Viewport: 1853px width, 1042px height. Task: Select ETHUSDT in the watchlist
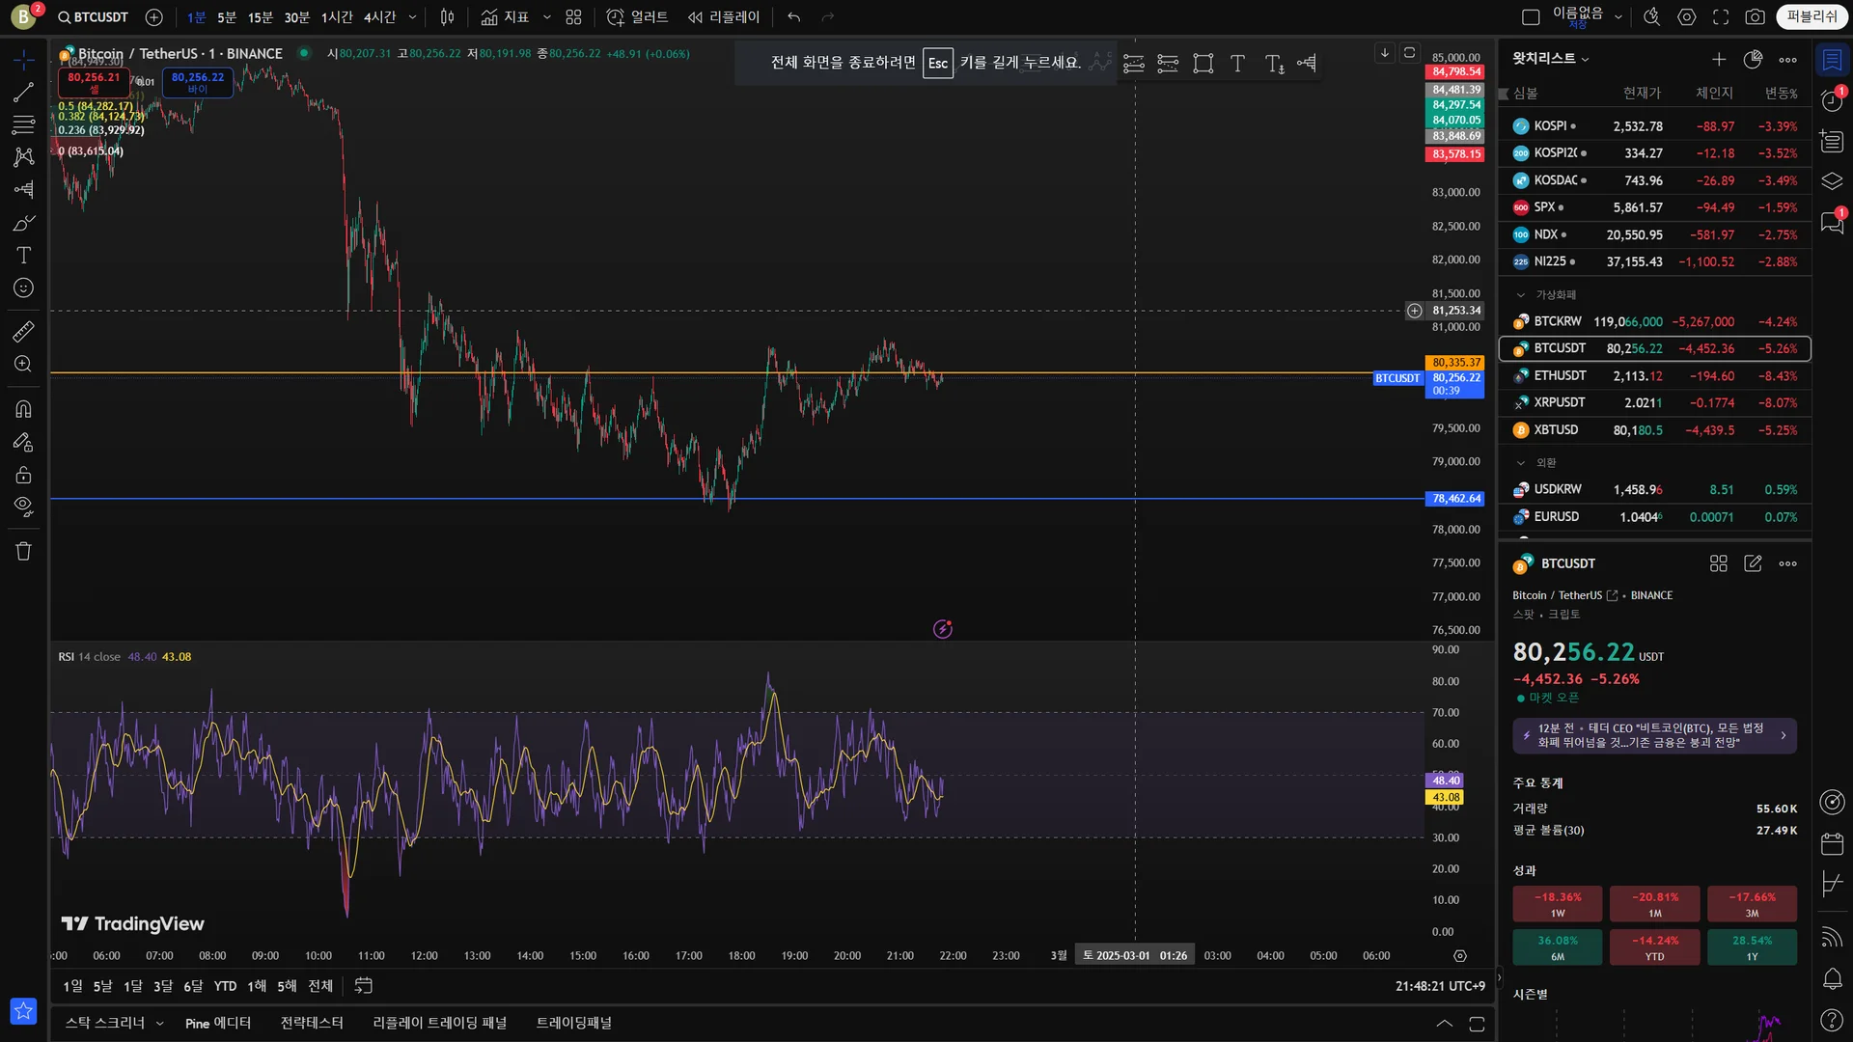[1560, 375]
